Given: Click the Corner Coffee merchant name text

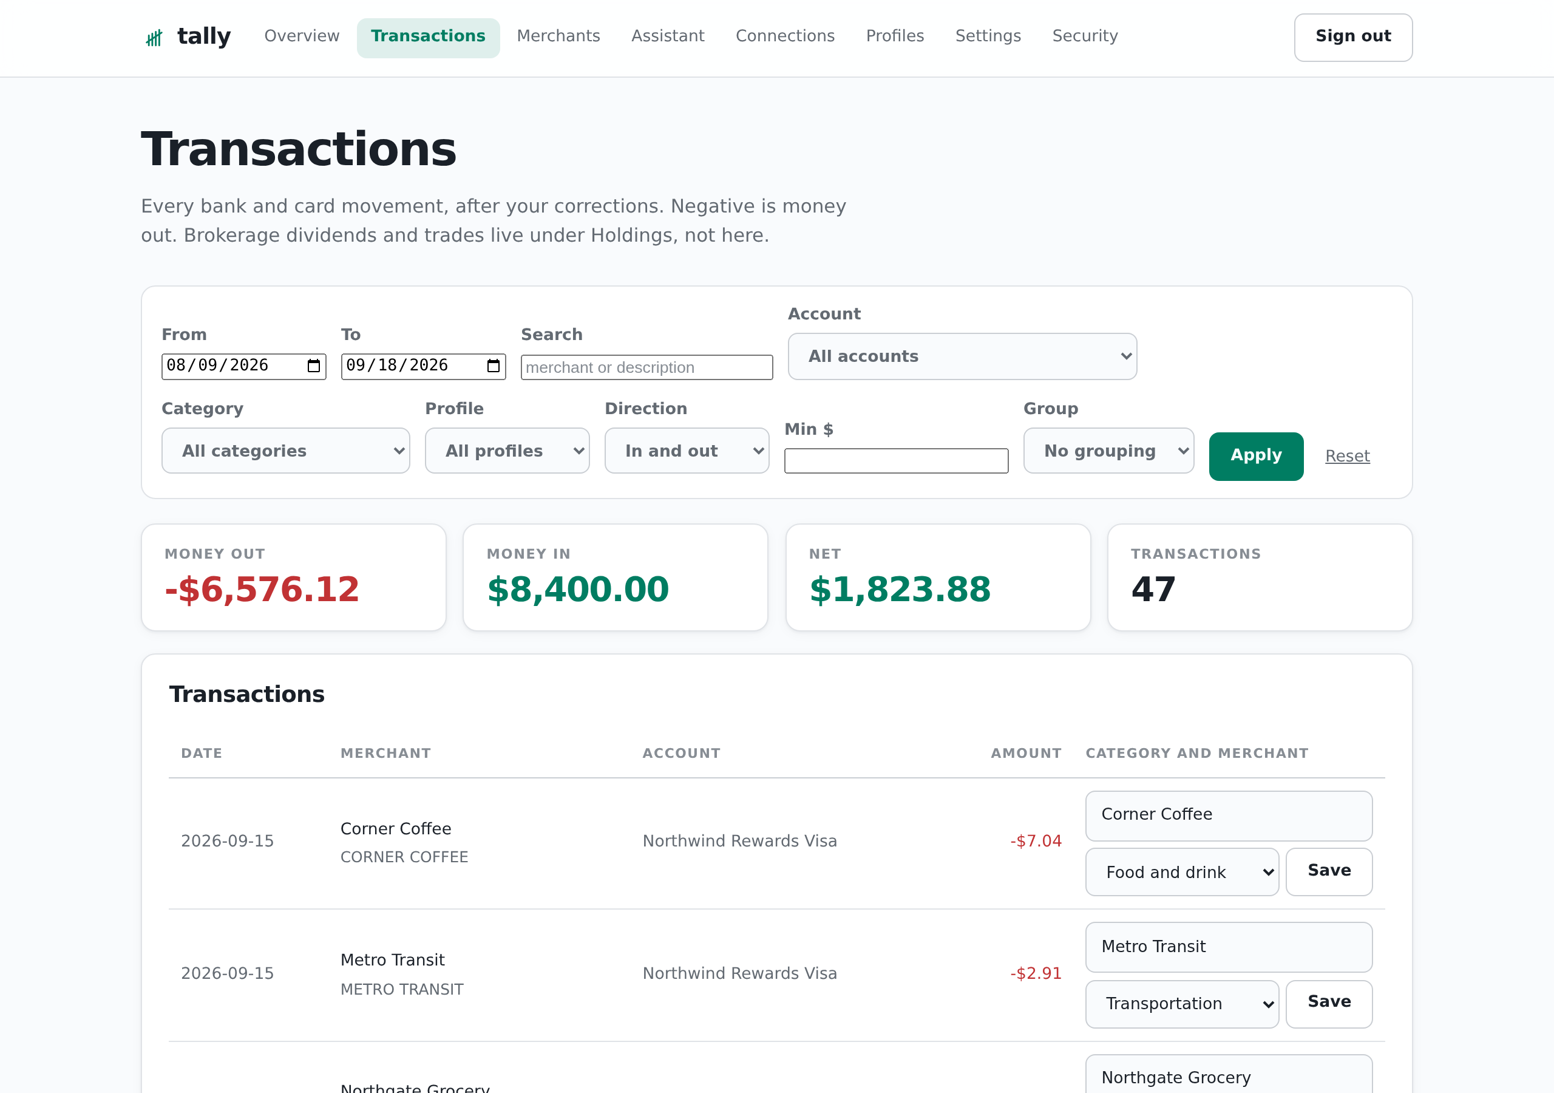Looking at the screenshot, I should point(396,829).
